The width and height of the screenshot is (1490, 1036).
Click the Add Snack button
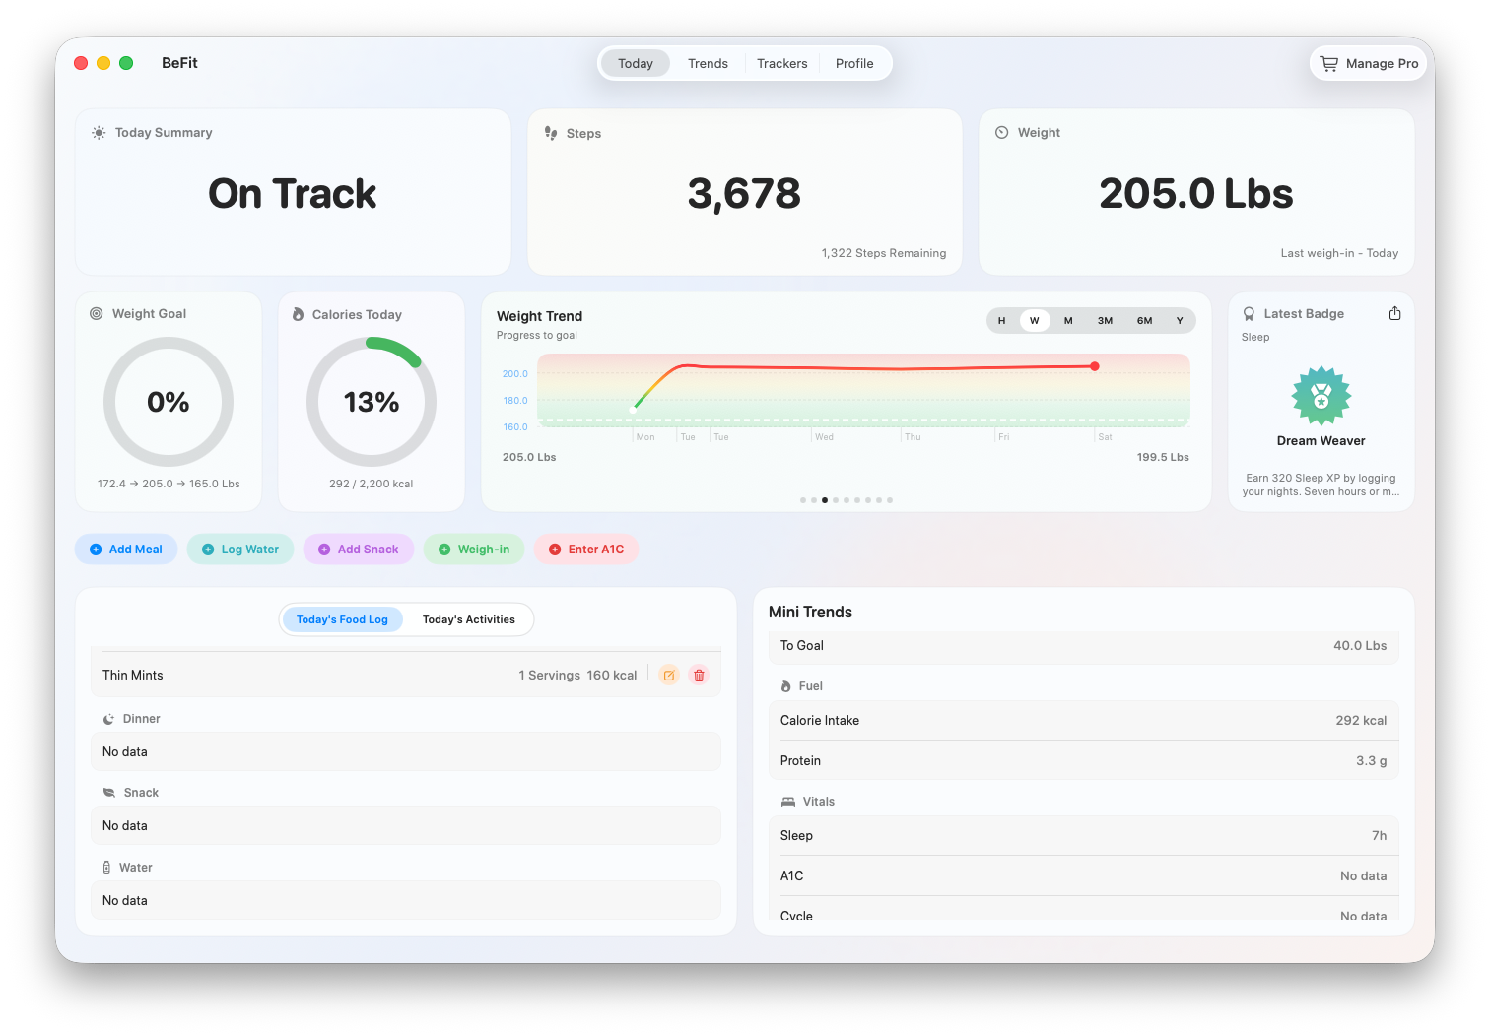tap(359, 550)
